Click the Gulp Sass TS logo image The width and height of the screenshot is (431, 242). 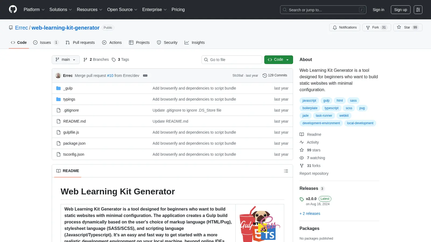click(x=260, y=224)
